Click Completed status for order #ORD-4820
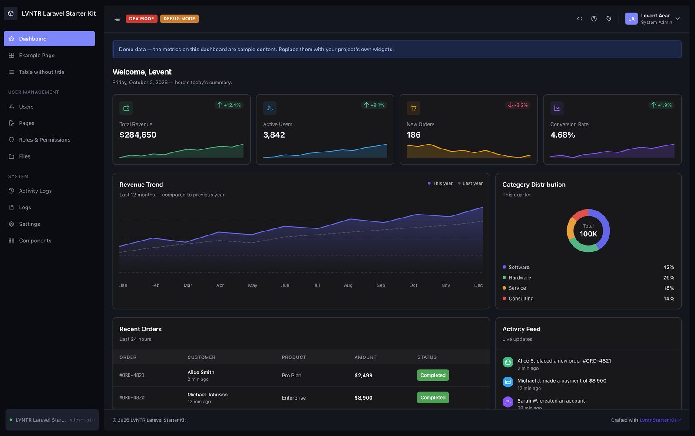 click(433, 397)
